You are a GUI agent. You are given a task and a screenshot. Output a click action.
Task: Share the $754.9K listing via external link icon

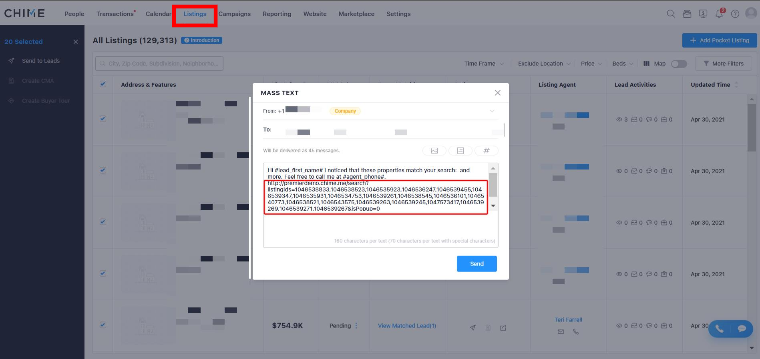(x=503, y=328)
